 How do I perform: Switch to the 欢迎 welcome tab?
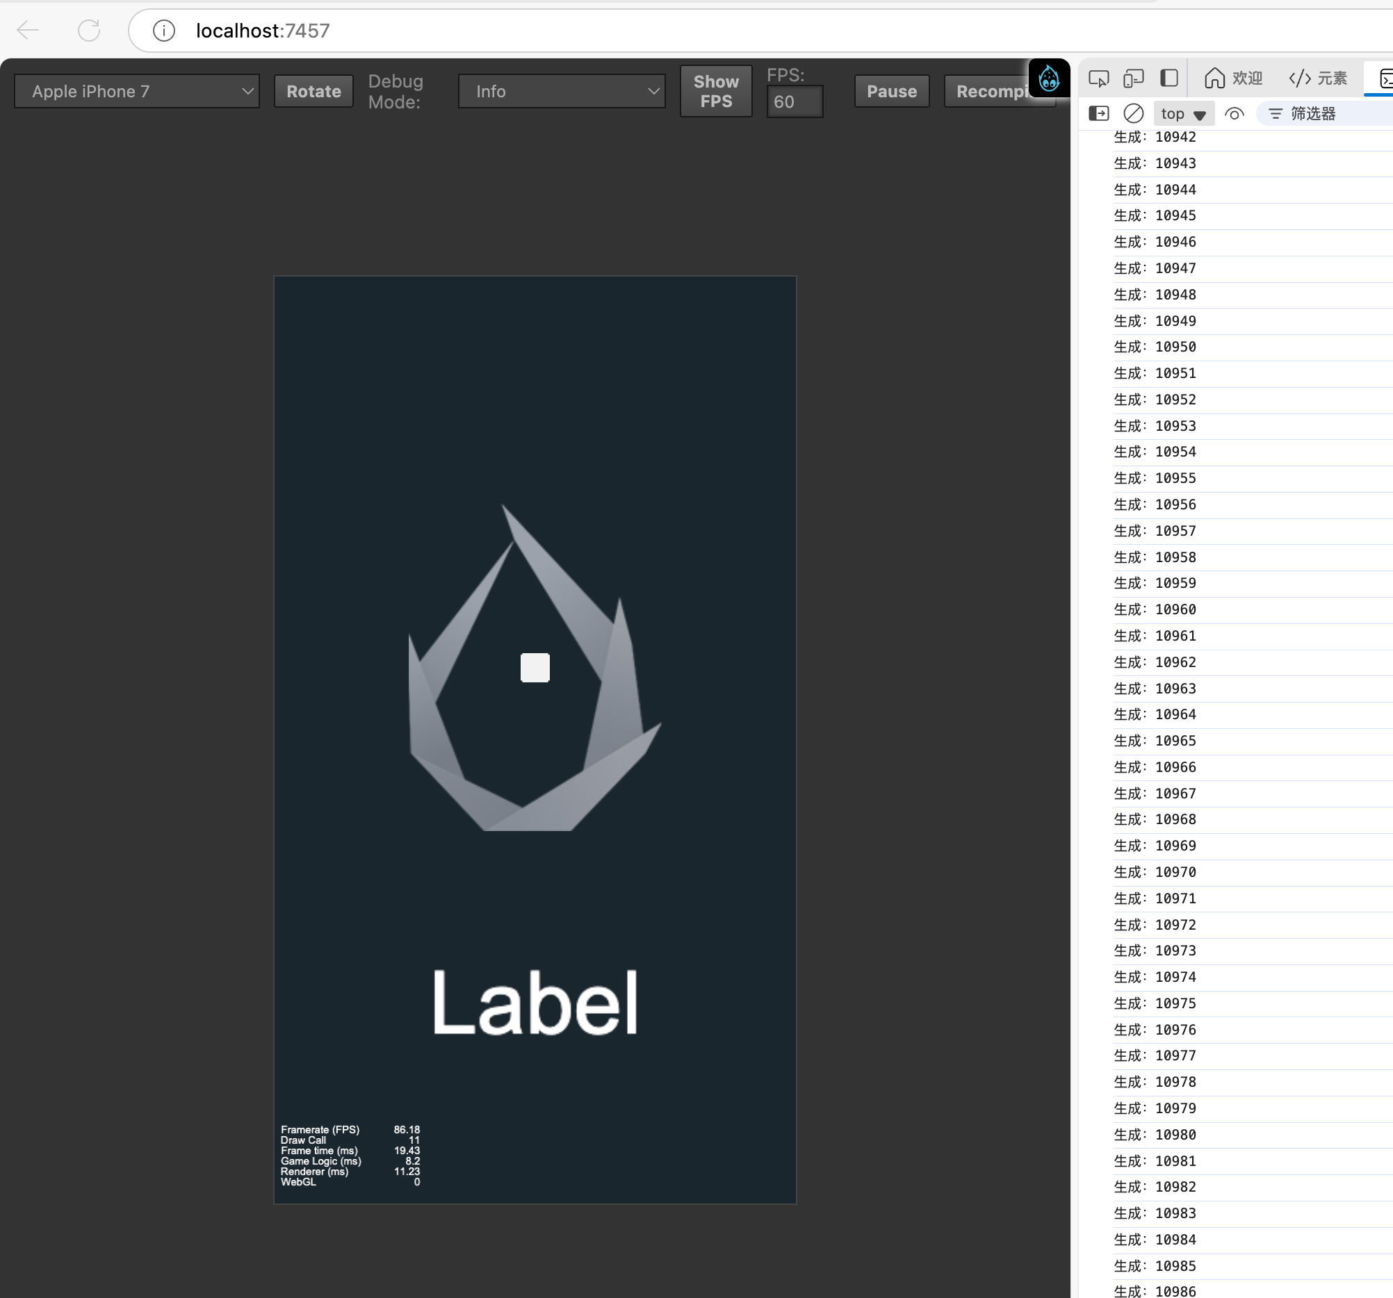1233,79
